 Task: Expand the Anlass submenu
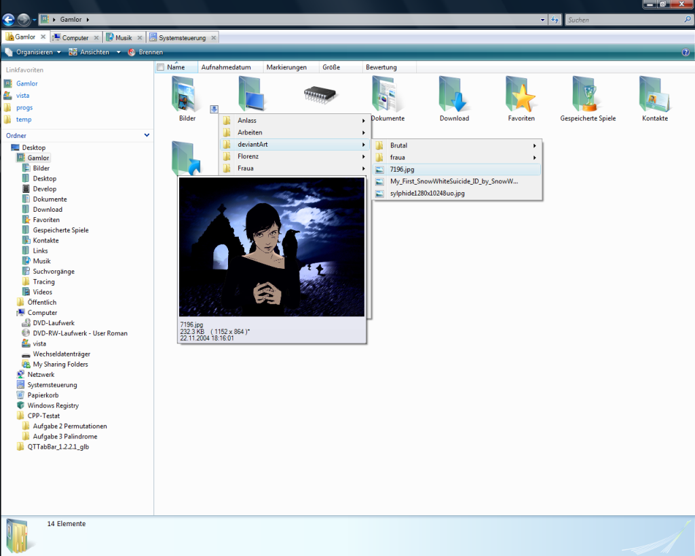pyautogui.click(x=295, y=121)
